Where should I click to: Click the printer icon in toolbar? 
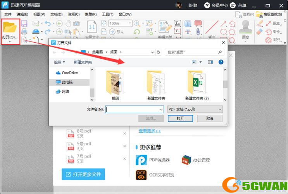pyautogui.click(x=24, y=32)
